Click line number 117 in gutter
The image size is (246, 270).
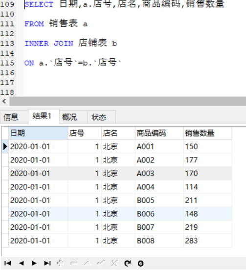[7, 83]
